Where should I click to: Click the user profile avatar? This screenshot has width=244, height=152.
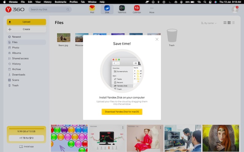(234, 9)
